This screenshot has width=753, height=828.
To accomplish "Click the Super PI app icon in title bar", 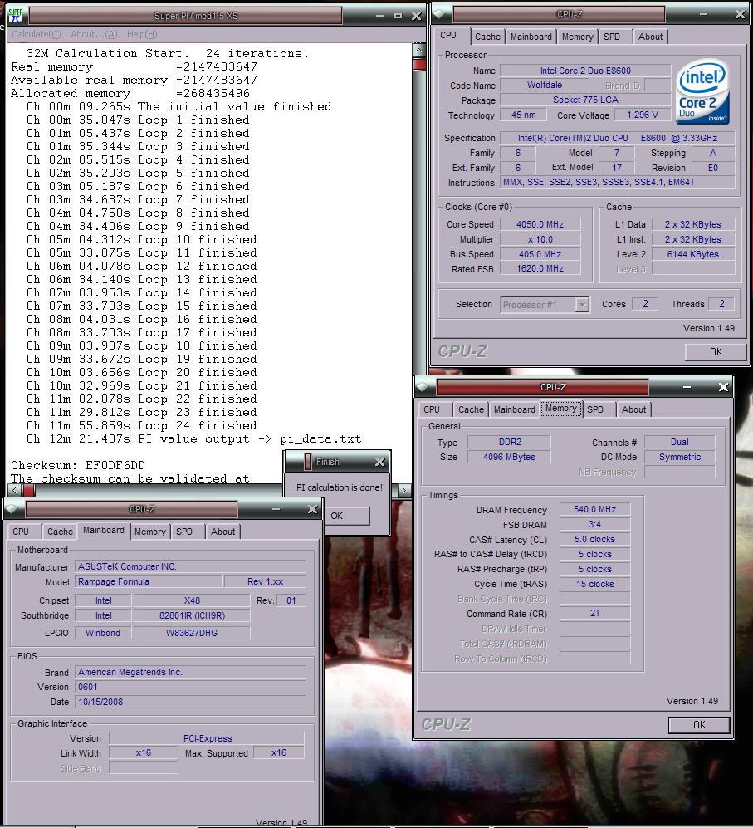I will pos(16,15).
